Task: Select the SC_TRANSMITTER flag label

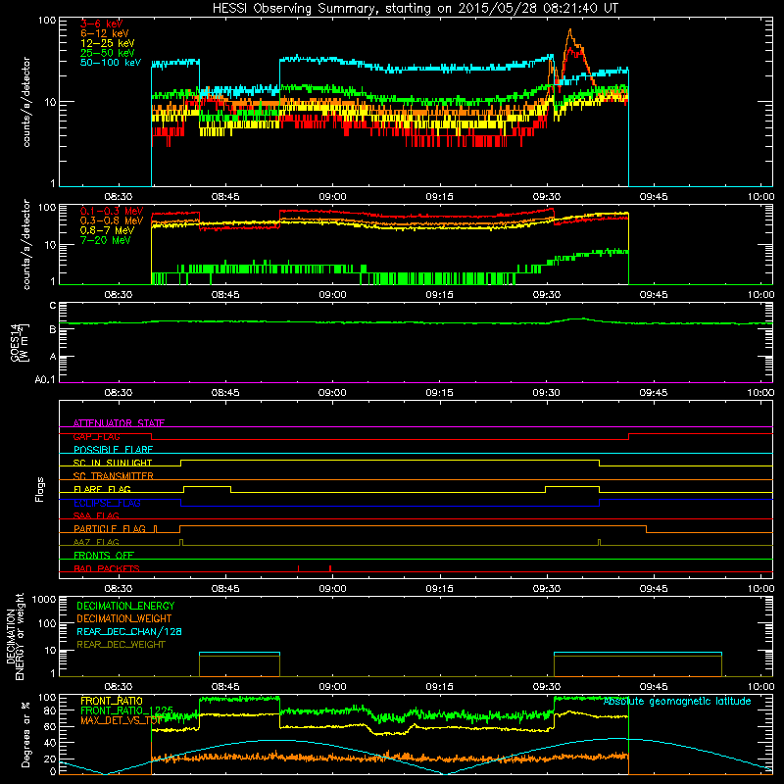Action: tap(113, 476)
